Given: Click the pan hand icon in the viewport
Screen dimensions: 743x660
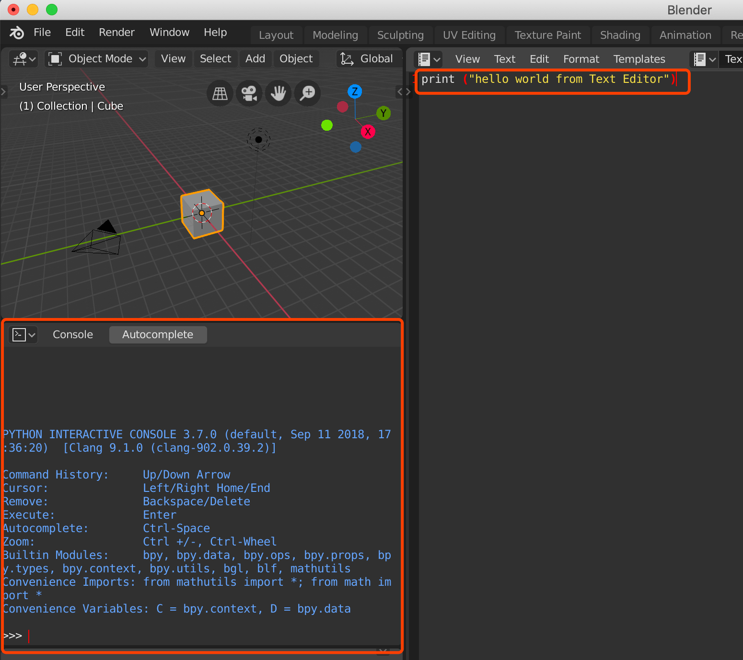Looking at the screenshot, I should pyautogui.click(x=278, y=93).
